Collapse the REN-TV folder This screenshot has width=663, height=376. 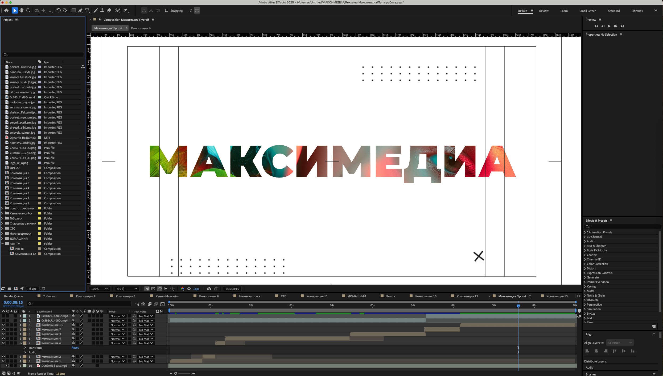pyautogui.click(x=2, y=244)
